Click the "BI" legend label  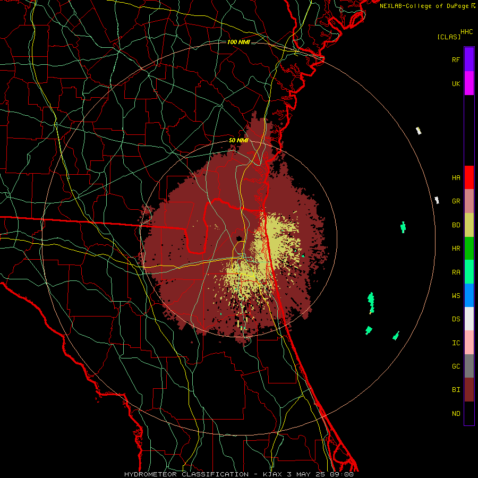[456, 390]
